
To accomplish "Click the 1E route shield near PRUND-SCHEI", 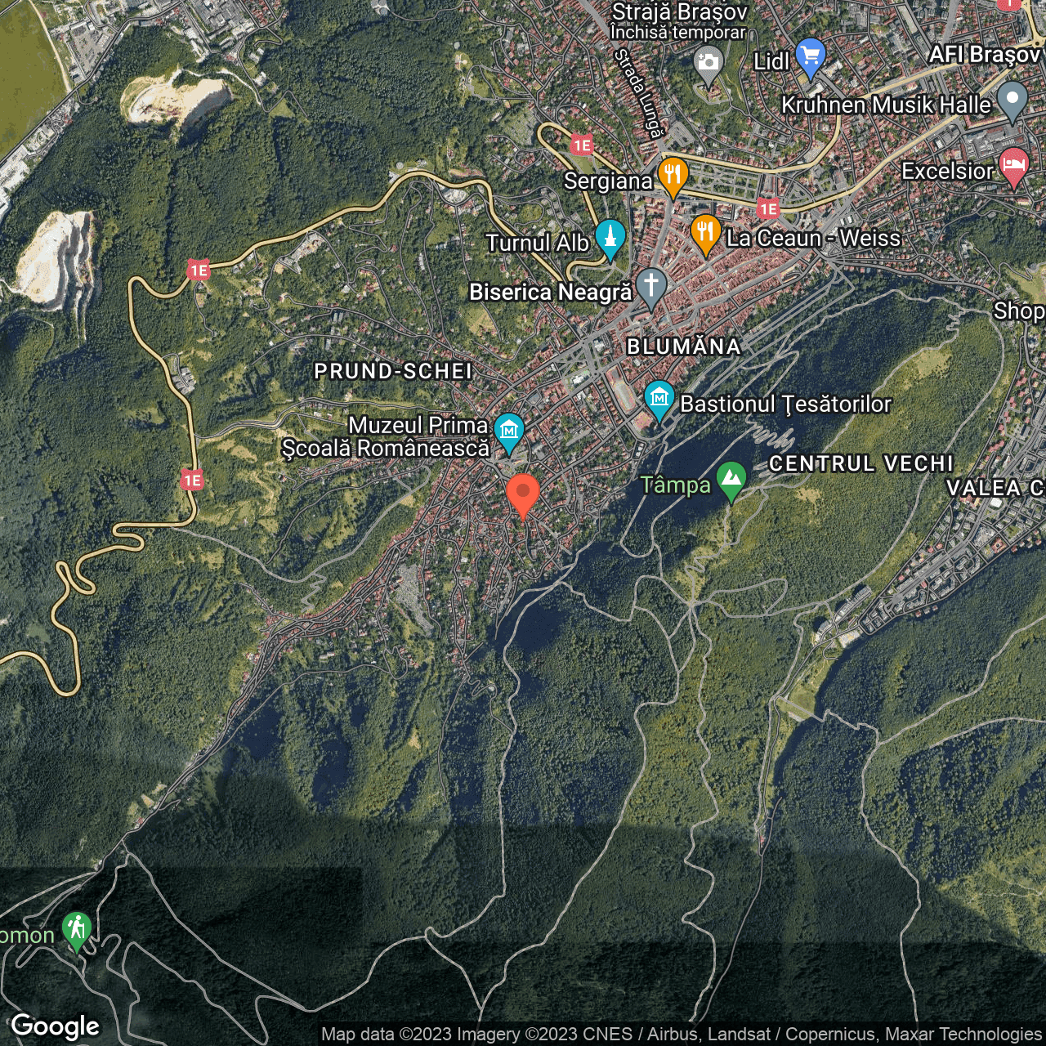I will tap(194, 481).
